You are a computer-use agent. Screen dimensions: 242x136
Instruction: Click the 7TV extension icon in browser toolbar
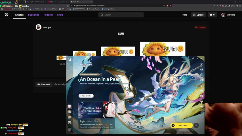pyautogui.click(x=217, y=6)
